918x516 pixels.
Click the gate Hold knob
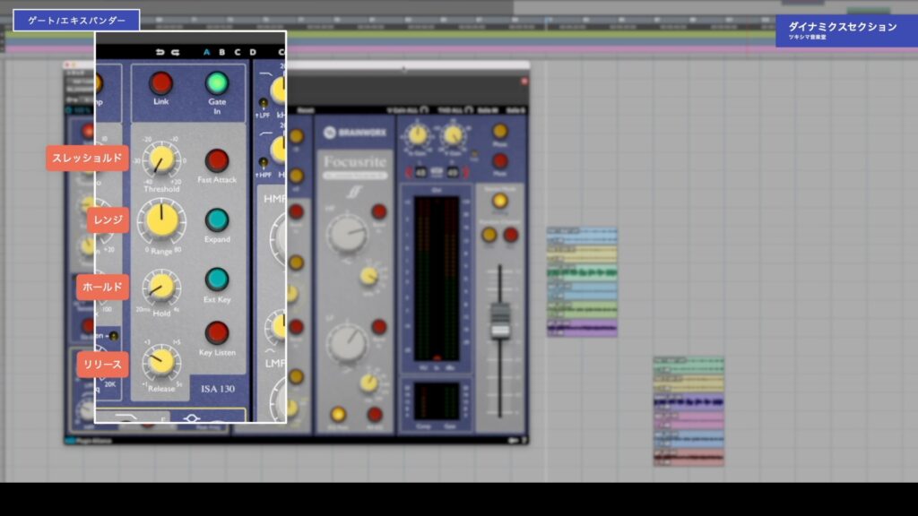point(161,287)
